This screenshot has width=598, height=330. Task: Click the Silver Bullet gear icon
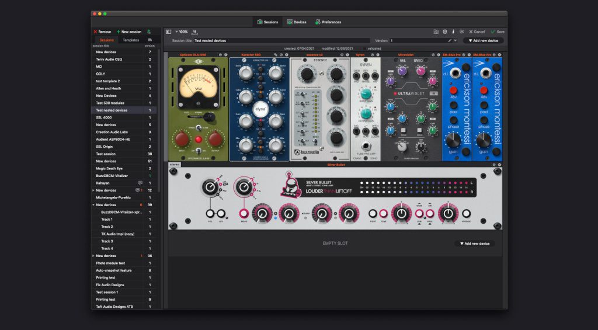tap(499, 165)
